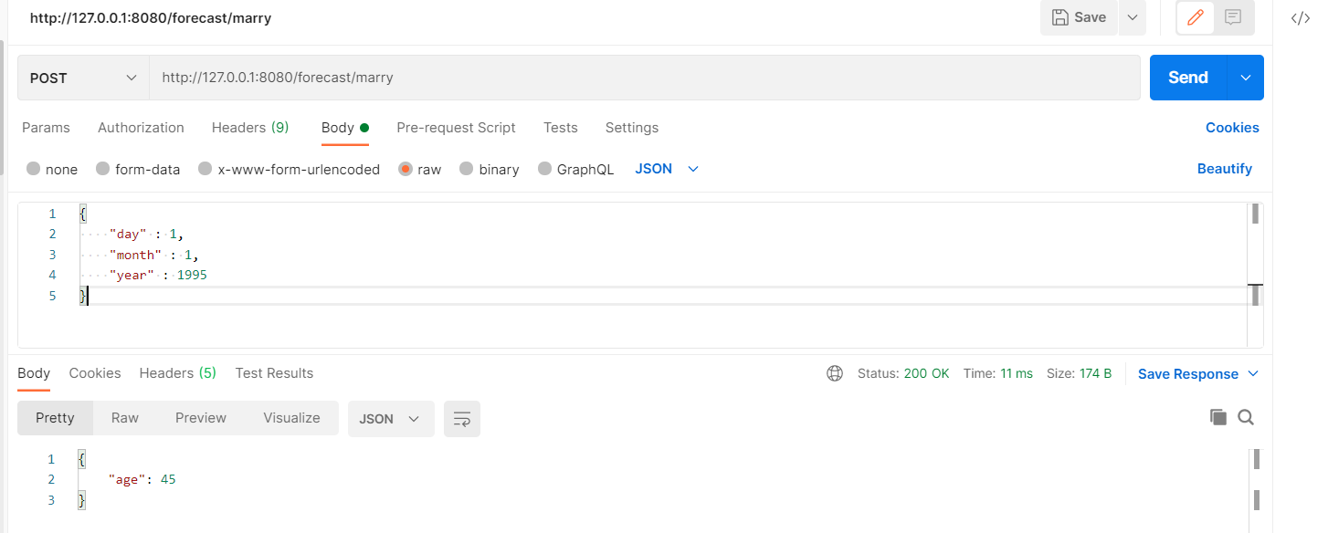The width and height of the screenshot is (1328, 533).
Task: Click the "age": 45 response line
Action: [142, 479]
